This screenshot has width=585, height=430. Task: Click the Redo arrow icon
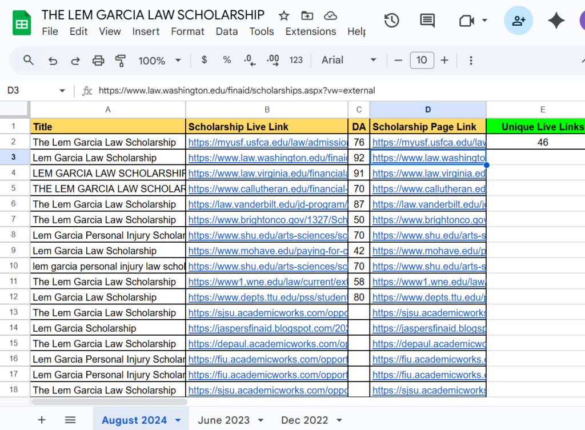click(x=75, y=60)
